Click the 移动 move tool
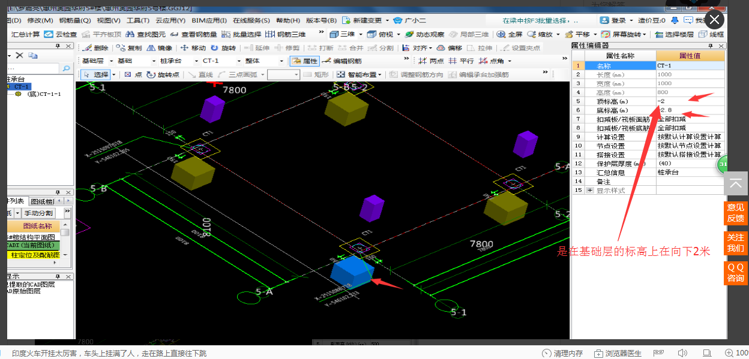This screenshot has height=359, width=749. coord(193,47)
